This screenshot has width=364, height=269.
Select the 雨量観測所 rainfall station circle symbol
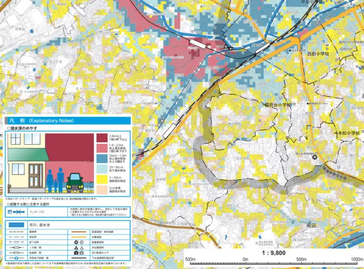pos(77,241)
